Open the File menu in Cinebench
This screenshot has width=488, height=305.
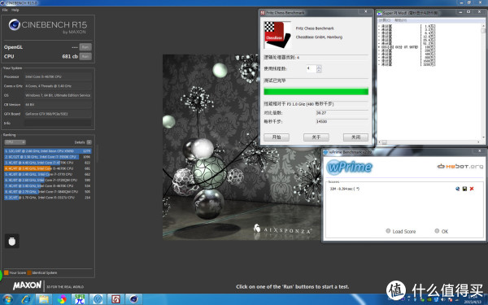[x=5, y=10]
